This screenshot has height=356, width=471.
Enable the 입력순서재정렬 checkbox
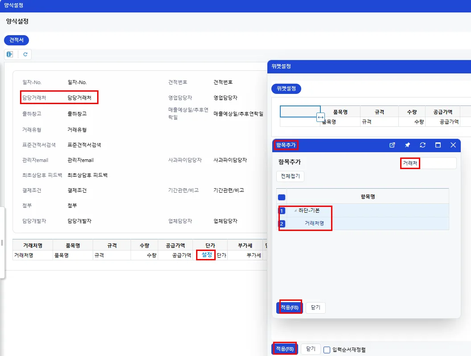coord(327,350)
